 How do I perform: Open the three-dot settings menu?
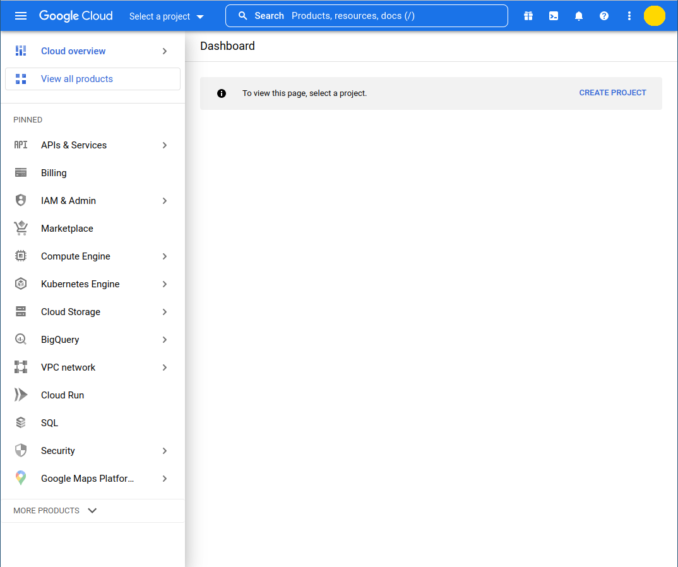pos(629,16)
